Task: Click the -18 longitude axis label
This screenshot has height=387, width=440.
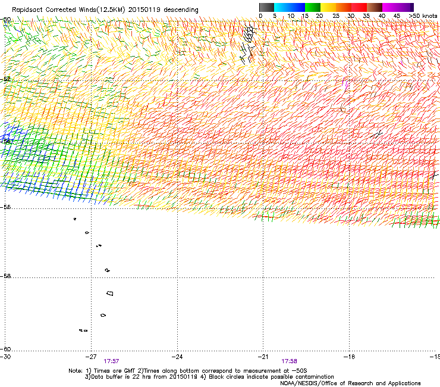Action: [349, 357]
